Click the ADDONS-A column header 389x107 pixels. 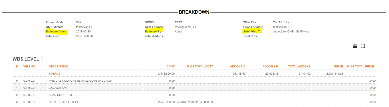click(x=238, y=67)
